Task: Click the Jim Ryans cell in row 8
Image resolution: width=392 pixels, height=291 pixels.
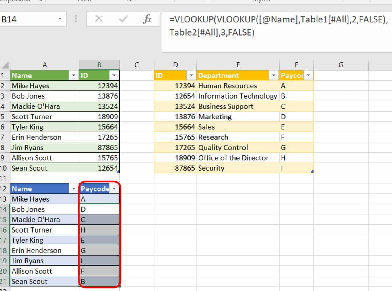Action: [x=45, y=148]
